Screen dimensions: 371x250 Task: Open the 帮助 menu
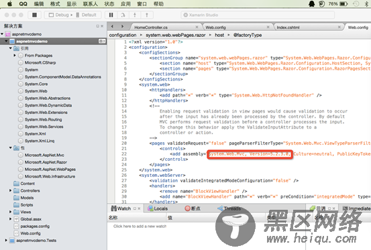158,4
